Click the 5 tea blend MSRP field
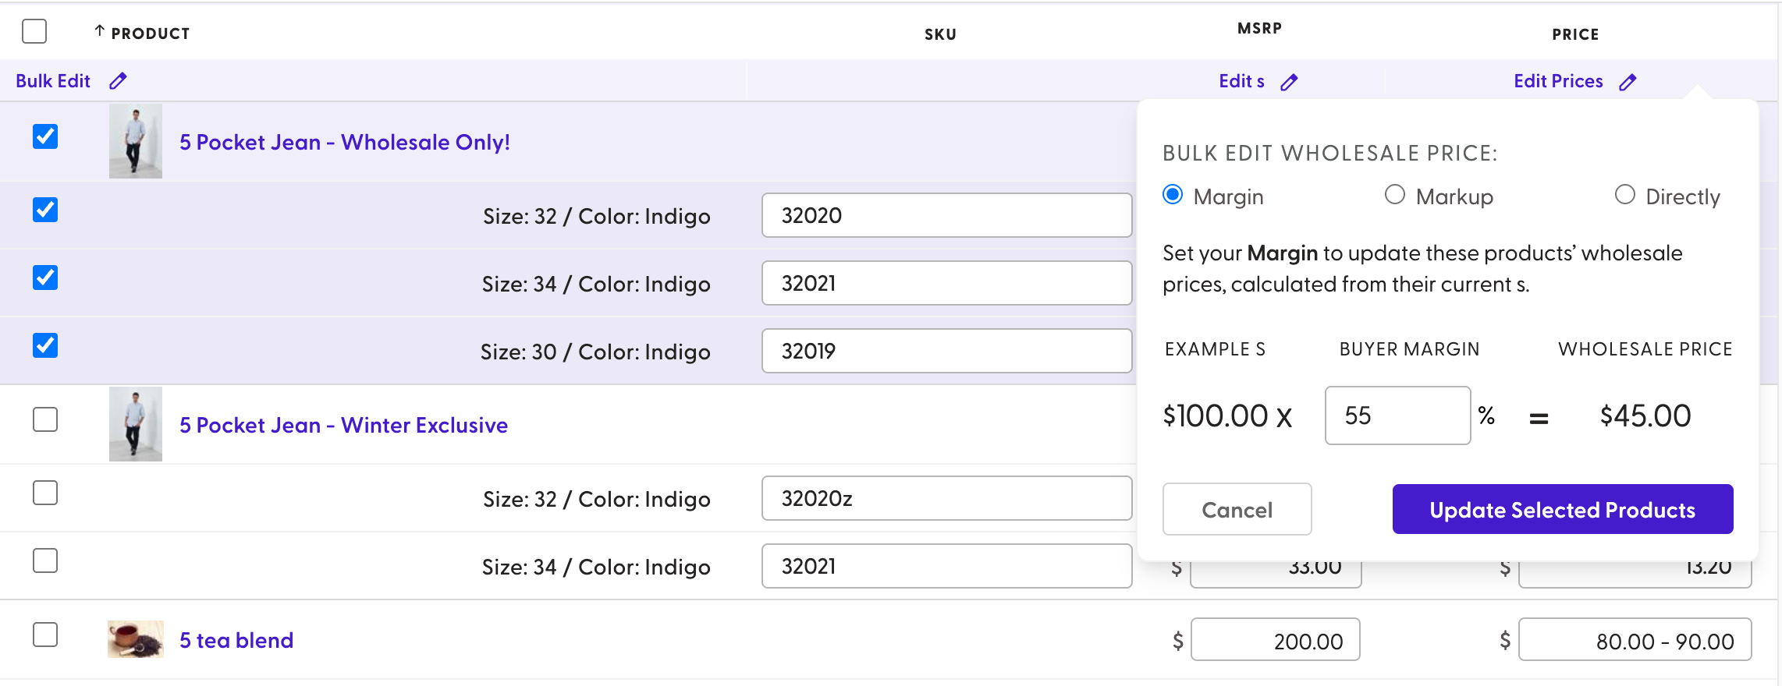The height and width of the screenshot is (686, 1782). (x=1276, y=640)
